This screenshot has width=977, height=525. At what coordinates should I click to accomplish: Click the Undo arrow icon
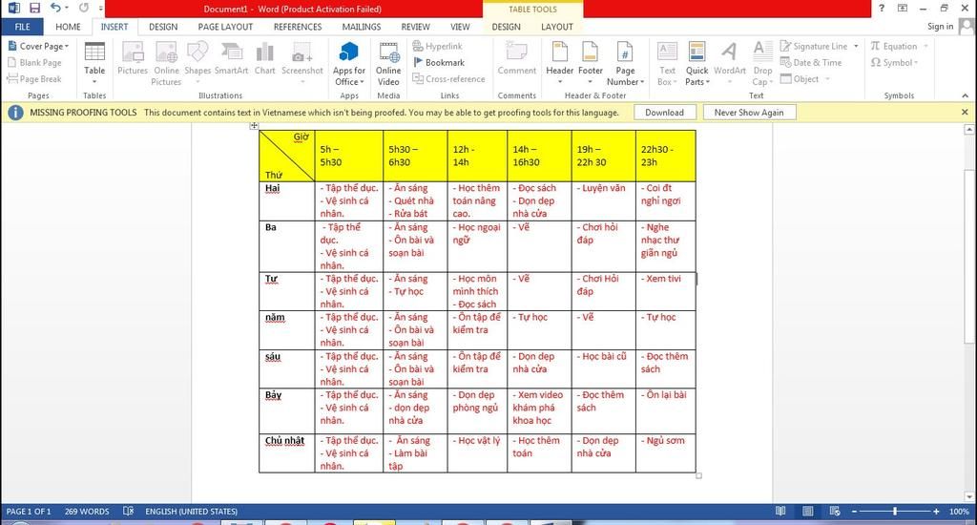[56, 8]
